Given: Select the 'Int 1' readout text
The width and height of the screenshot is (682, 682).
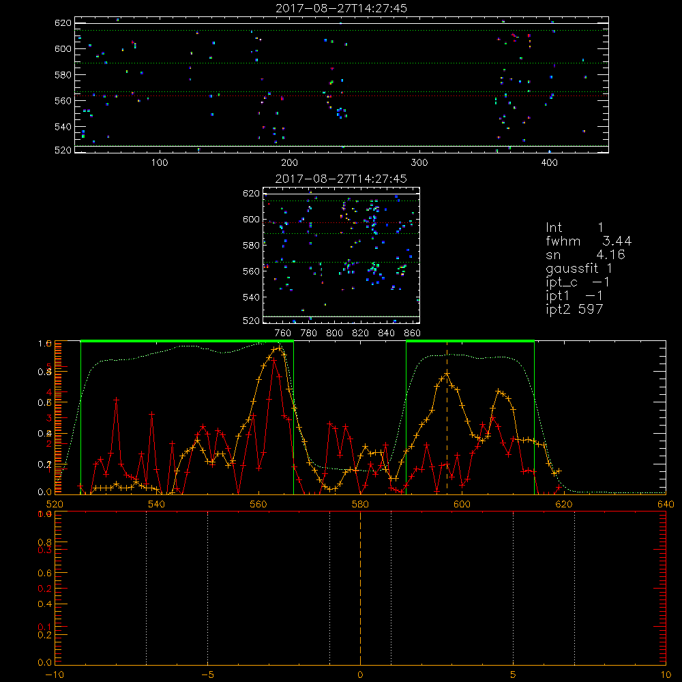Looking at the screenshot, I should pyautogui.click(x=574, y=228).
